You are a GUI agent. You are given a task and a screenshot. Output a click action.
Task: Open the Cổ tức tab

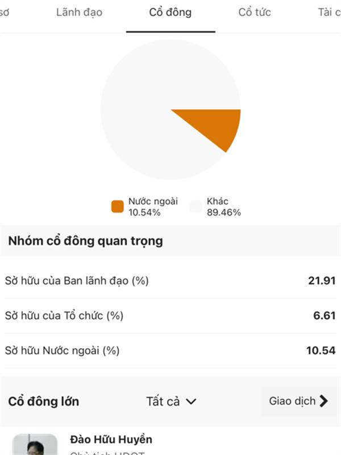(255, 13)
